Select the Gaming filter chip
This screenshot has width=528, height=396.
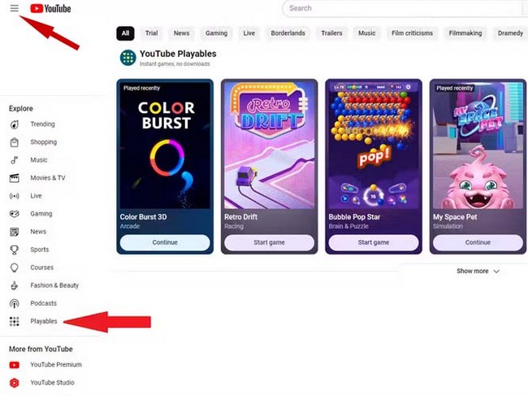[x=217, y=33]
